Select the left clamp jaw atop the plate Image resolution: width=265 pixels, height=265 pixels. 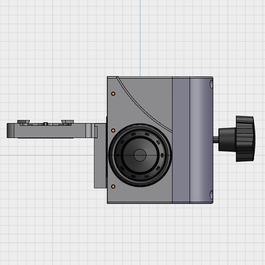[x=24, y=122]
